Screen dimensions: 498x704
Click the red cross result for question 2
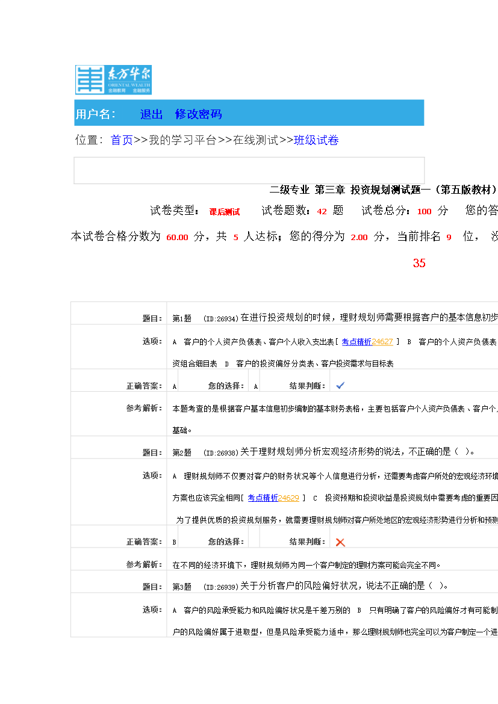click(340, 542)
